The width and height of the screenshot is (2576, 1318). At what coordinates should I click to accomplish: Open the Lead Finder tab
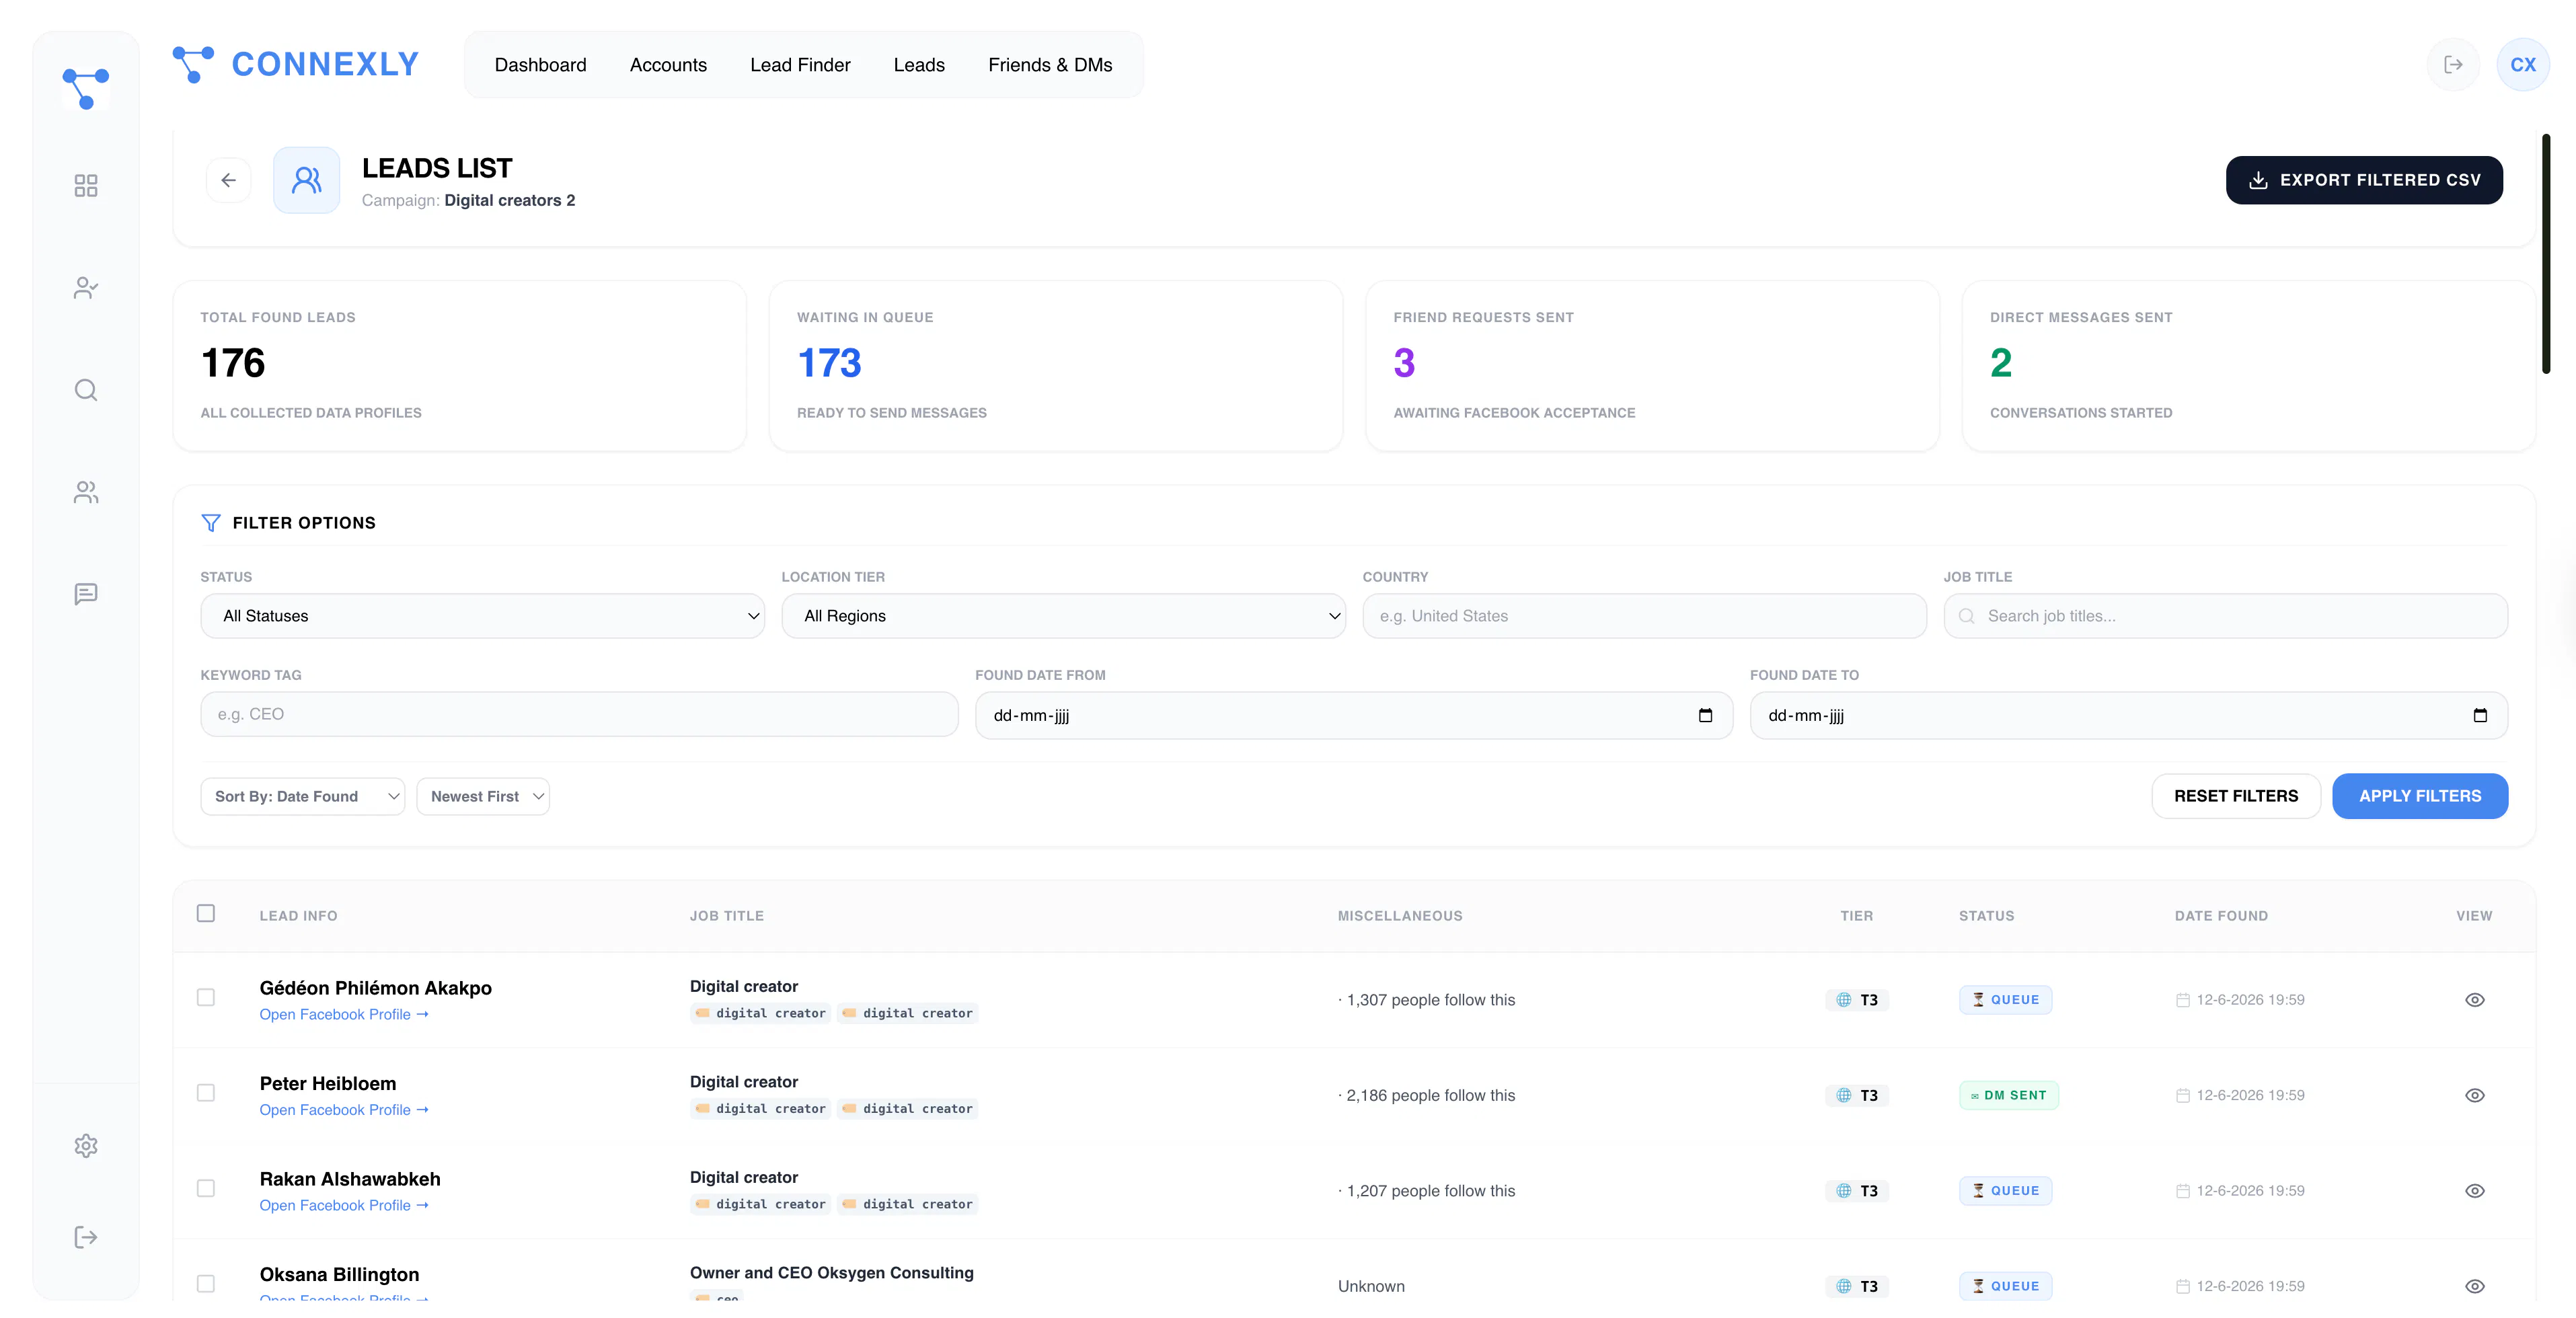(x=800, y=65)
